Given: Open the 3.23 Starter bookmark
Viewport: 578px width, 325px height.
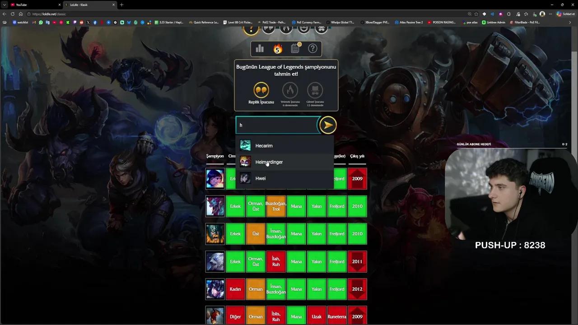Looking at the screenshot, I should click(x=169, y=22).
